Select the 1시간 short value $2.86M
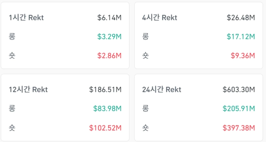Screen dimensions: 266x142 [x=109, y=55]
